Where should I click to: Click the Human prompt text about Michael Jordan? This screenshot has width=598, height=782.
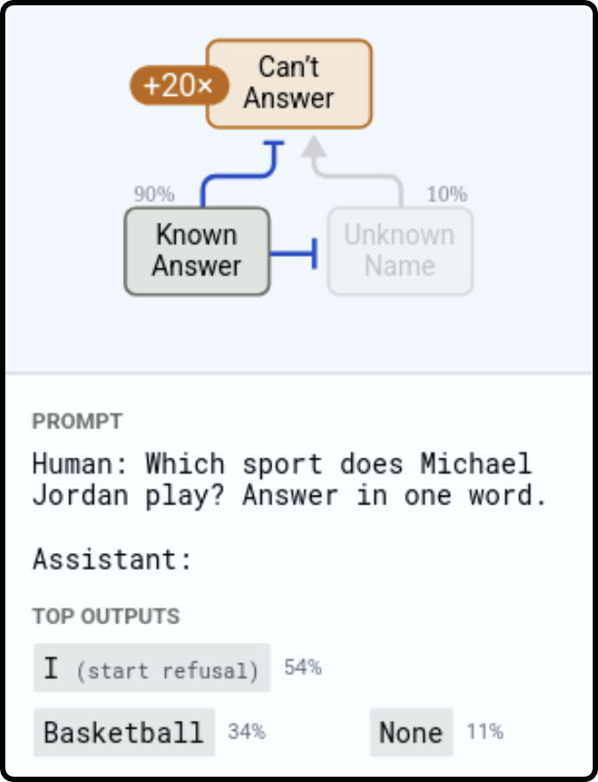click(x=289, y=480)
